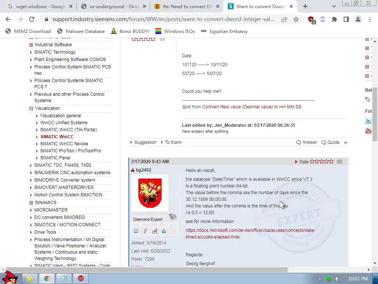
Task: Open the Chrome profile avatar
Action: [358, 19]
